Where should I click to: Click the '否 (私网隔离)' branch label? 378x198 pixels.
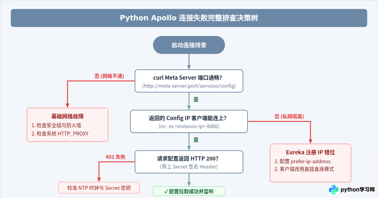point(289,117)
